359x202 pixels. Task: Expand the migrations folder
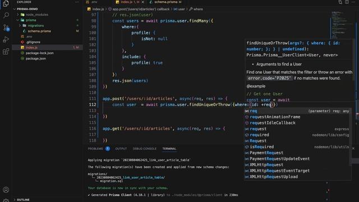[20, 26]
